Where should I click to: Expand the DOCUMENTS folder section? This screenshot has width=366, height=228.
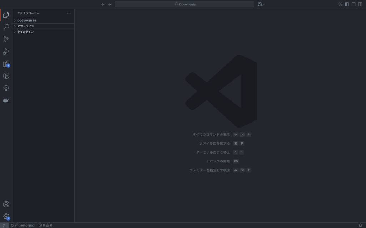(26, 21)
